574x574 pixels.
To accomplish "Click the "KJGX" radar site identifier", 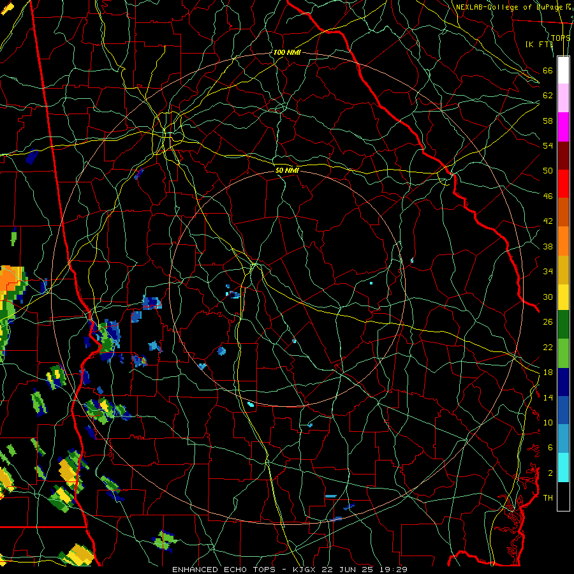I will tap(305, 570).
